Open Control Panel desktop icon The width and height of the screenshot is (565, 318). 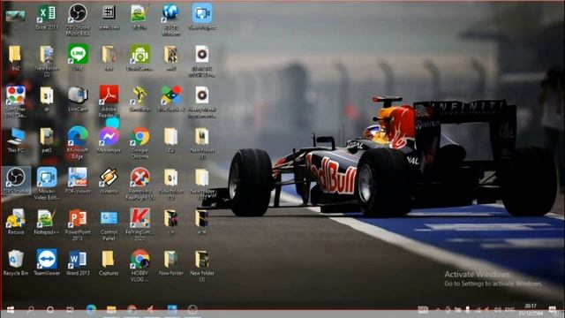coord(109,224)
